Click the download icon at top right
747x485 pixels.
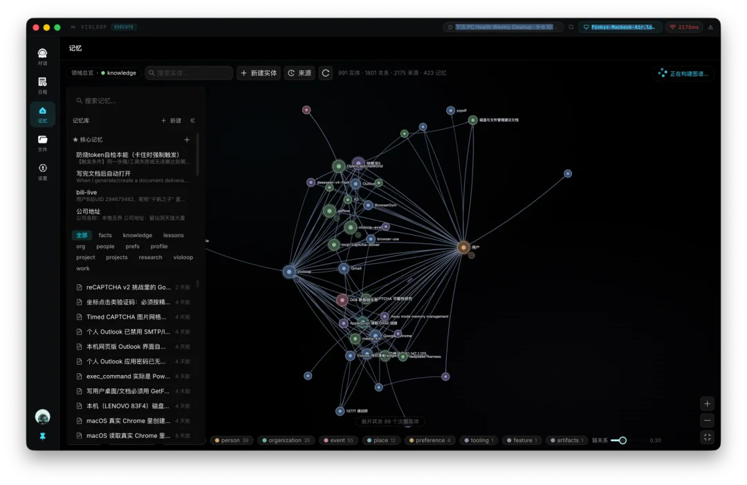click(x=710, y=27)
